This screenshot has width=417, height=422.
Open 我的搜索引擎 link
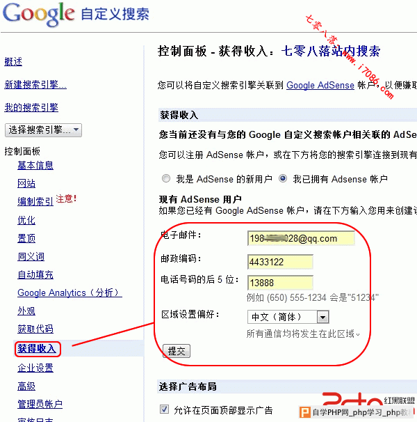tap(31, 107)
